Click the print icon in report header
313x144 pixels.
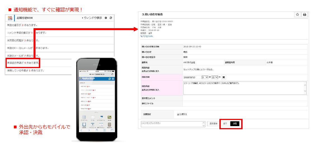[x=304, y=15]
